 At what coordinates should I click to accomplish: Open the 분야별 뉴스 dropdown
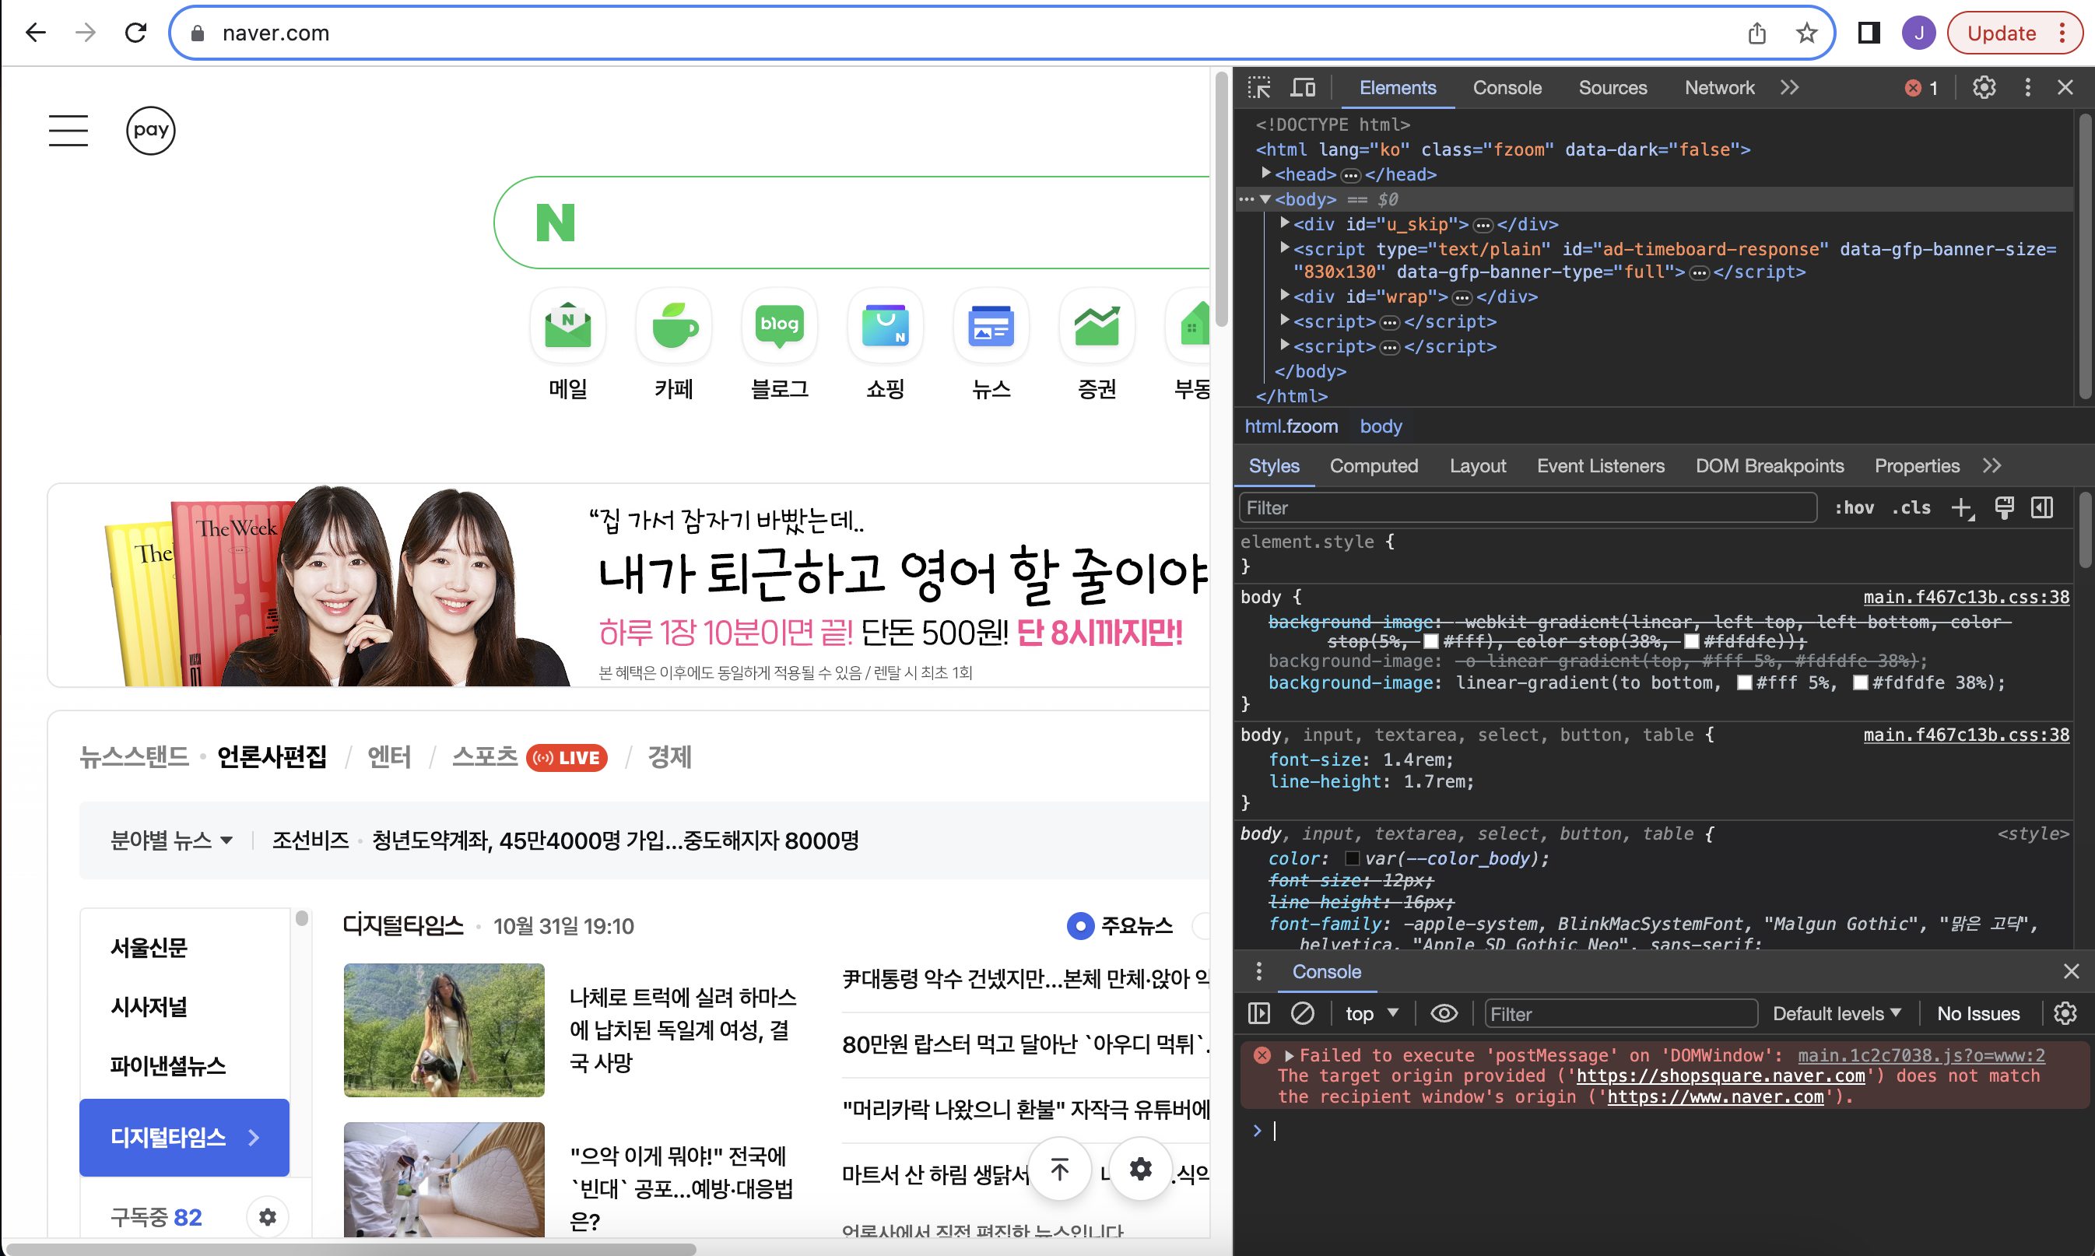(x=172, y=840)
